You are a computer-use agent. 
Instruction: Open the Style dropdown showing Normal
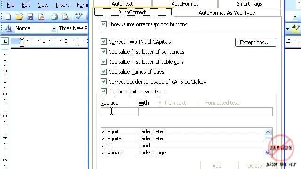(x=54, y=29)
